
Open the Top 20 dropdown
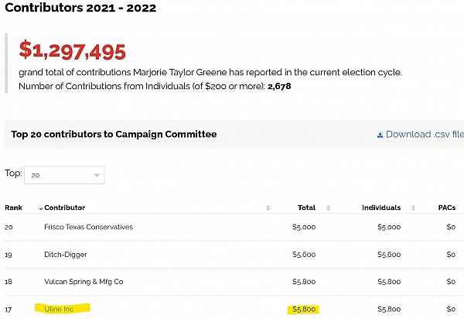(64, 175)
